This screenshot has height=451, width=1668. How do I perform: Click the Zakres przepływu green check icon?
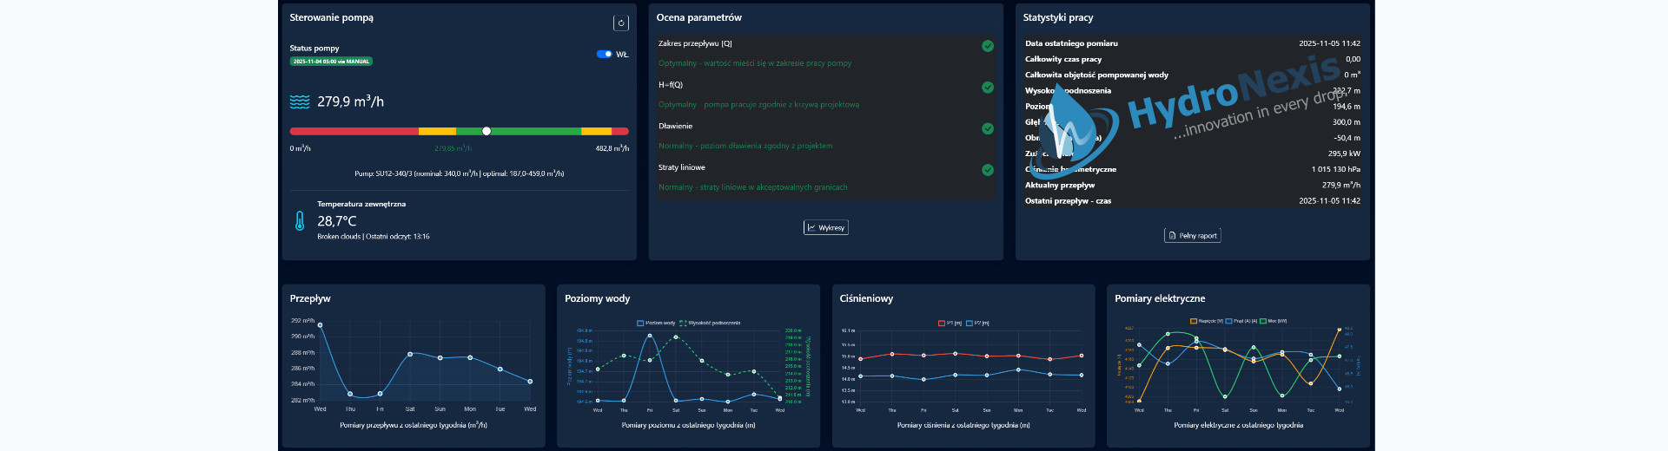(x=988, y=46)
